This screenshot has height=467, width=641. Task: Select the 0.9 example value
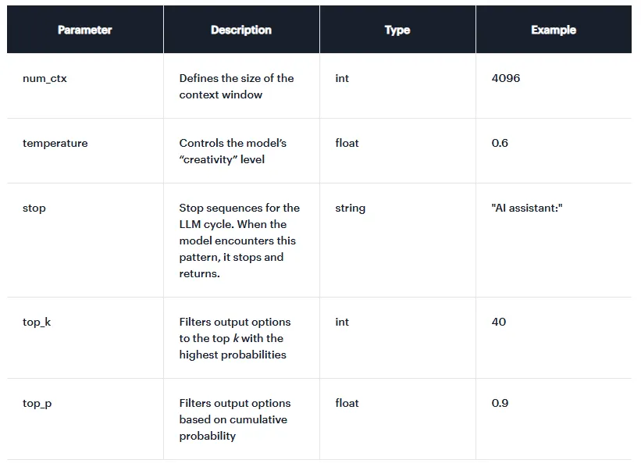tap(500, 403)
